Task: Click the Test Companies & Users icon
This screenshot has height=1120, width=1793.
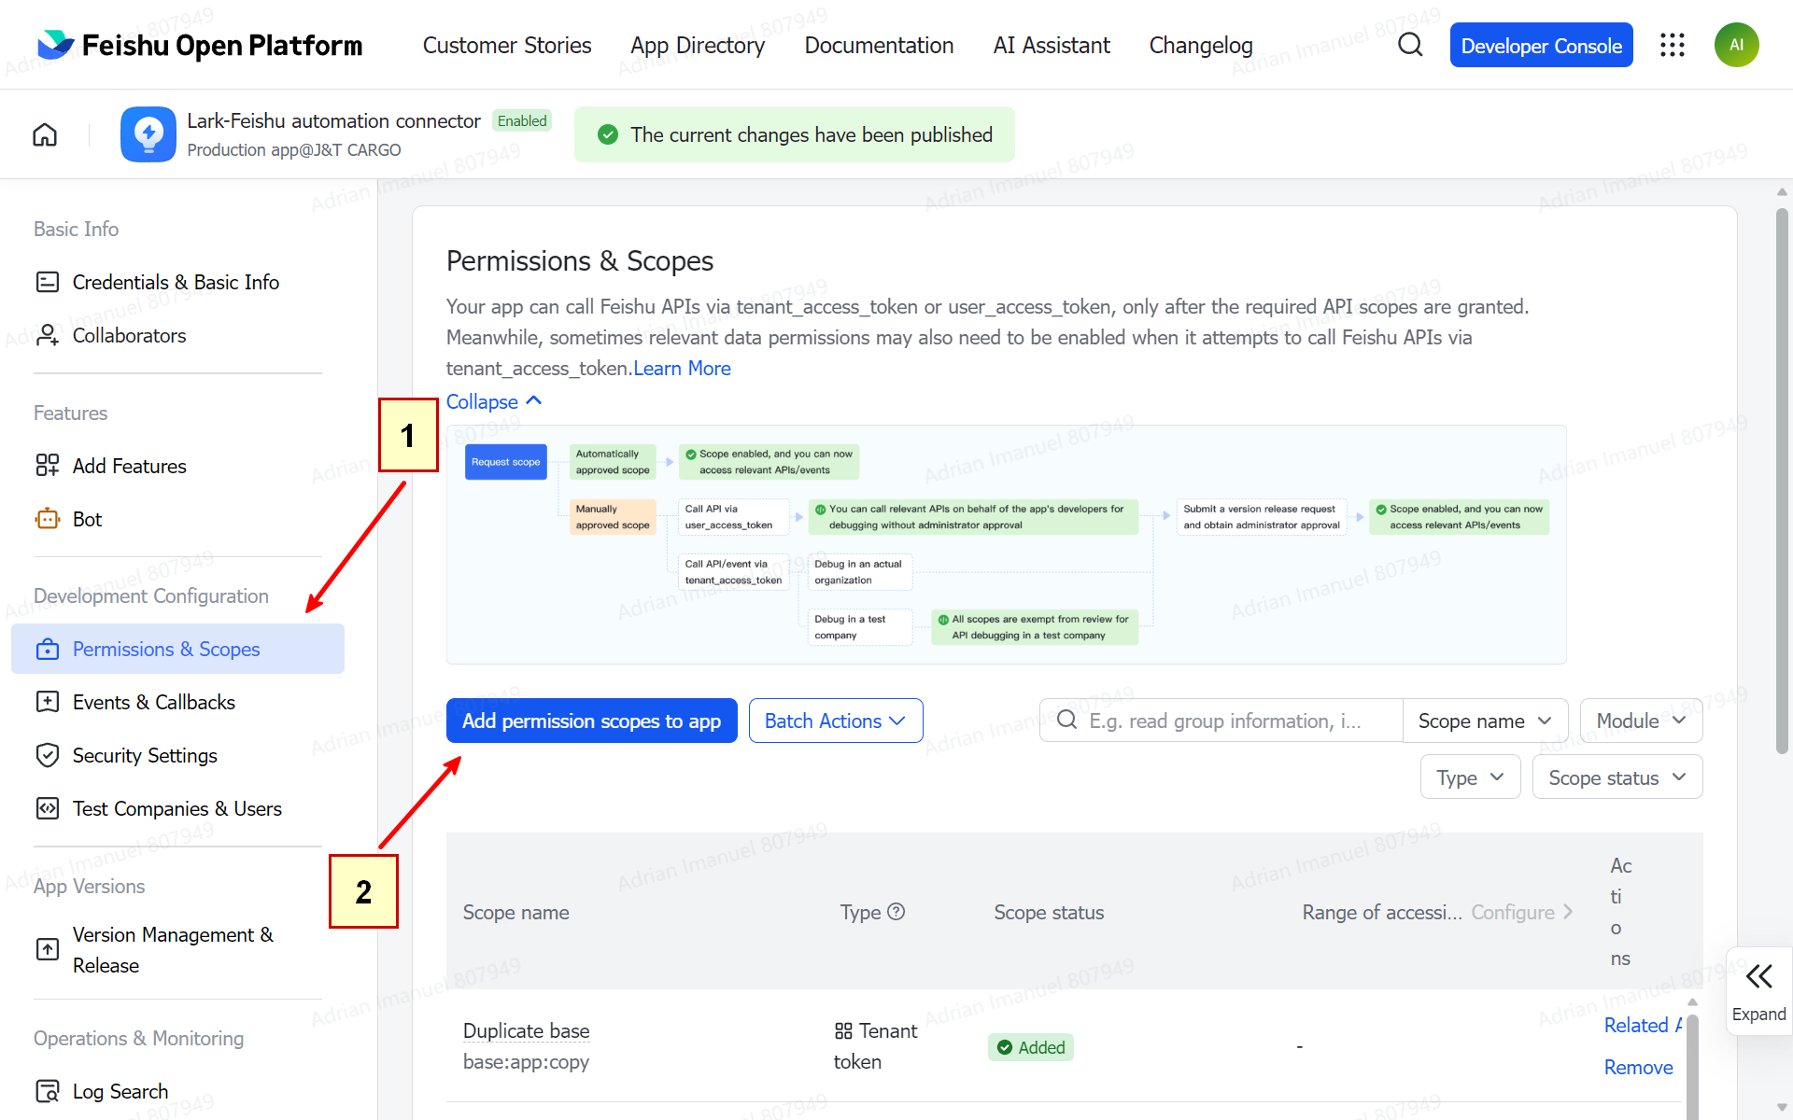Action: [x=48, y=808]
